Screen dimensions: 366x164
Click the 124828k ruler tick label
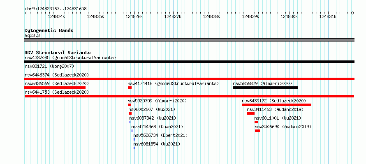[211, 16]
